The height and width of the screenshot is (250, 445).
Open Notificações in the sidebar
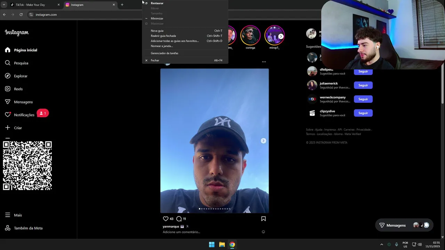coord(20,115)
